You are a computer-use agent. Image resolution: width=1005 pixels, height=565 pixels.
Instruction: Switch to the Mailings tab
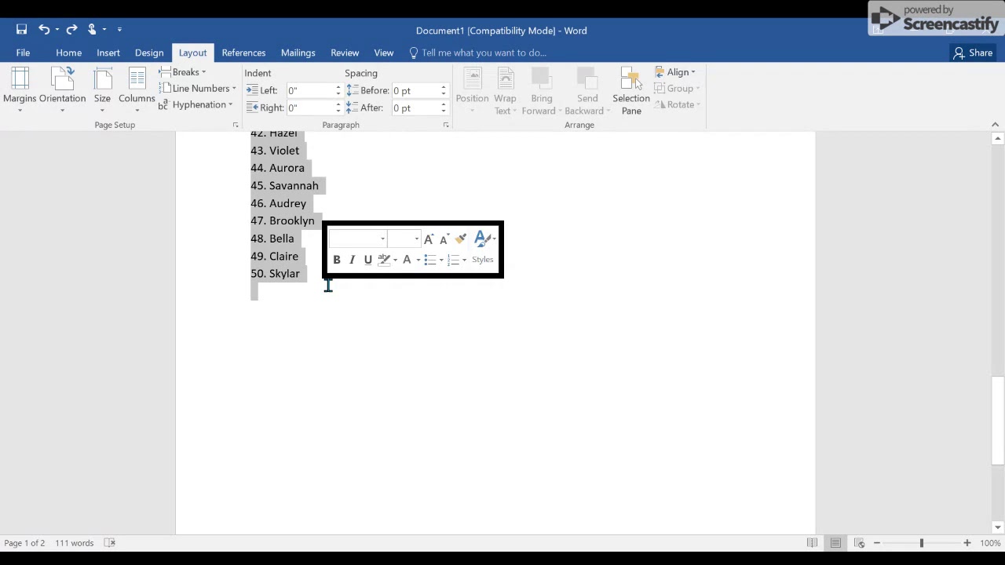pyautogui.click(x=298, y=53)
